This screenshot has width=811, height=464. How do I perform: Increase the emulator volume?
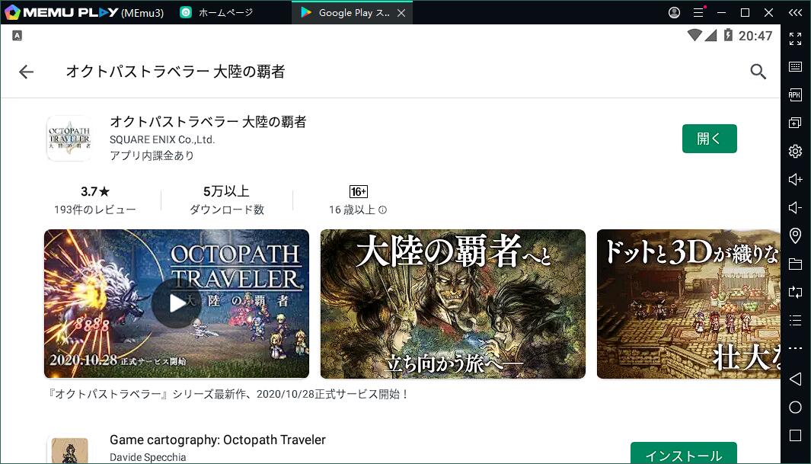tap(796, 179)
